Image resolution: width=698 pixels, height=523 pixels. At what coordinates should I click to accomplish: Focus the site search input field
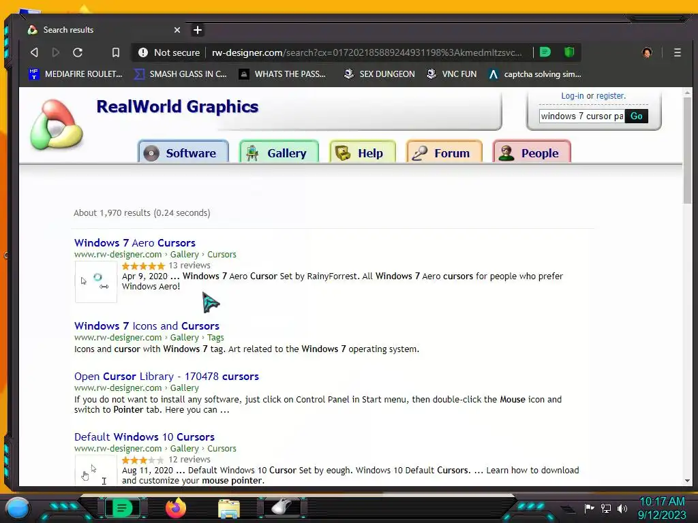582,116
